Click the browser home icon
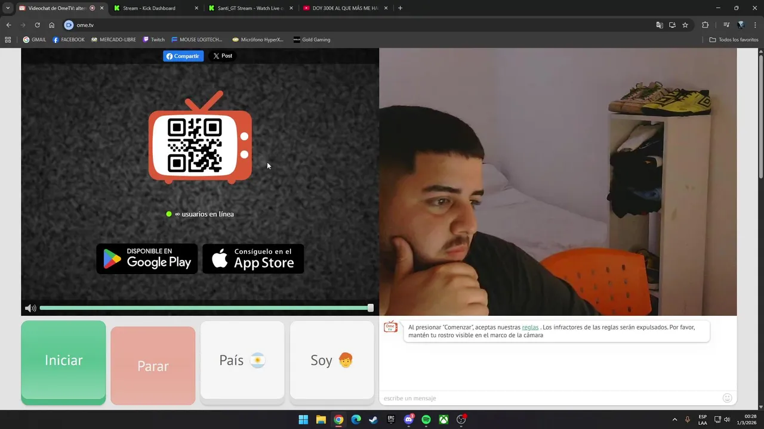 [x=52, y=25]
